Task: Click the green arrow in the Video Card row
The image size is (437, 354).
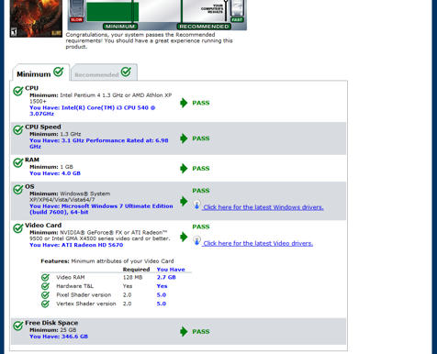Action: tap(184, 237)
